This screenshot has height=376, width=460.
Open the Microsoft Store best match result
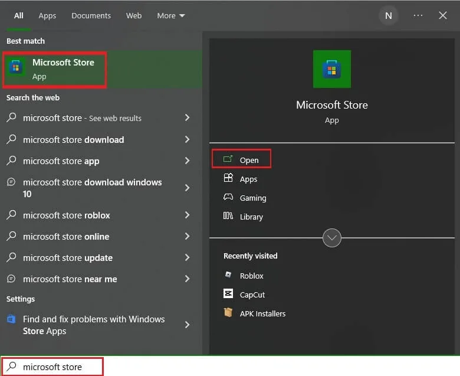pyautogui.click(x=101, y=70)
